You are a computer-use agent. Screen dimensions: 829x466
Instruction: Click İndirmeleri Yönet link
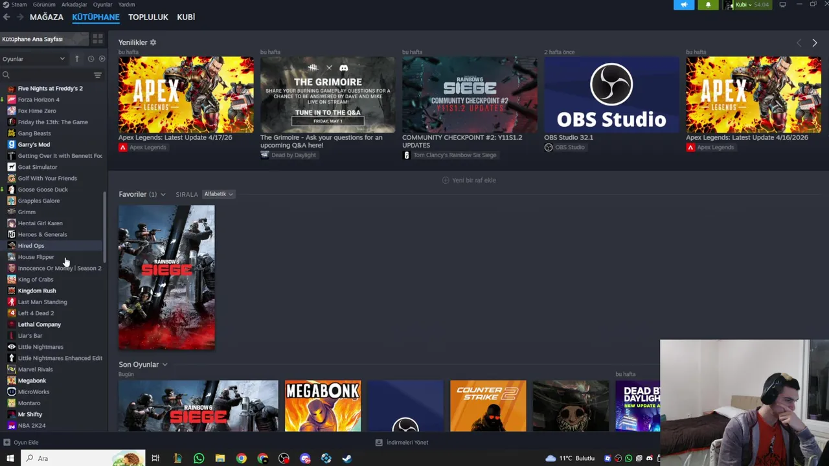point(402,443)
